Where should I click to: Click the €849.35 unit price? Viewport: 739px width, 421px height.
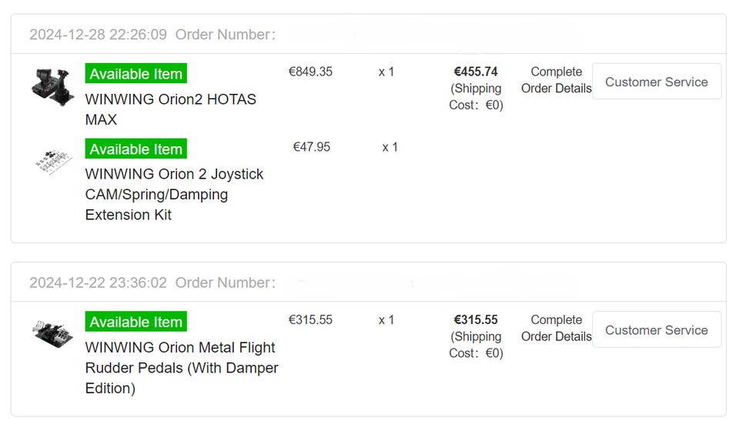click(310, 72)
